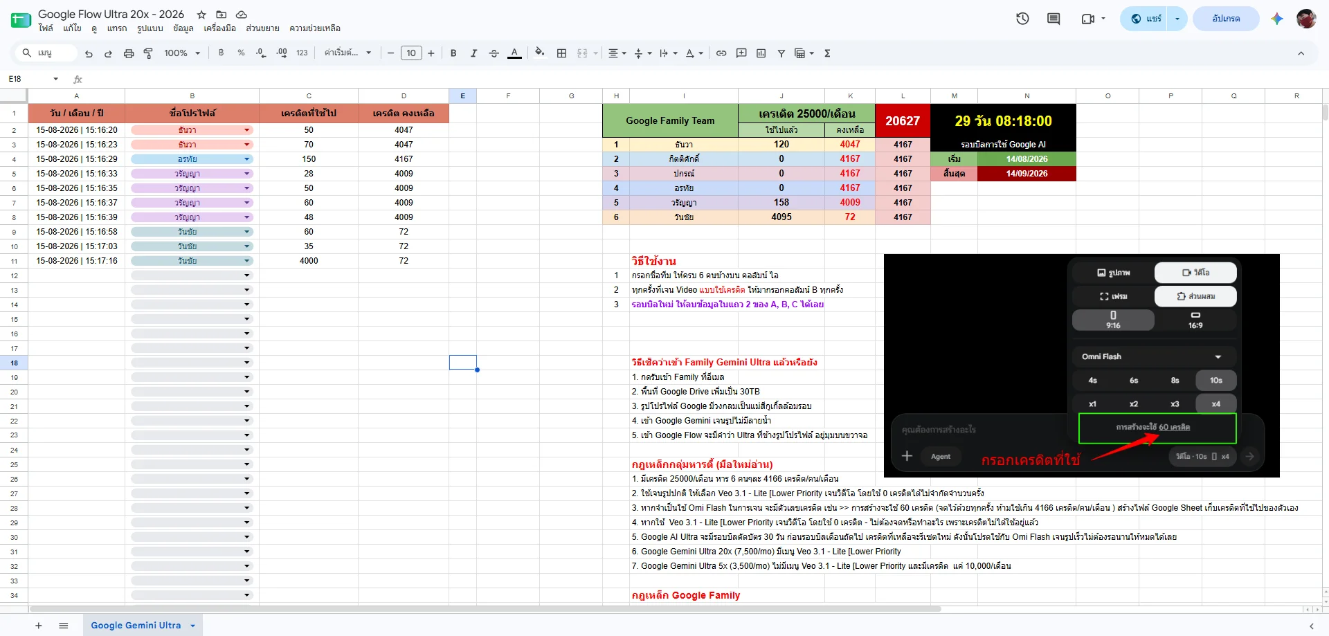Screen dimensions: 1329x636
Task: Print the spreadsheet
Action: [x=129, y=53]
